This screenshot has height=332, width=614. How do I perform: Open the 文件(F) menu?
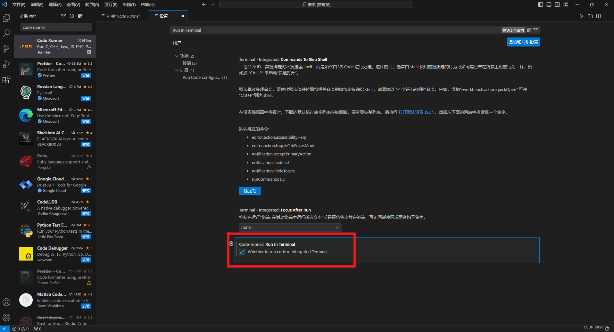[x=19, y=4]
